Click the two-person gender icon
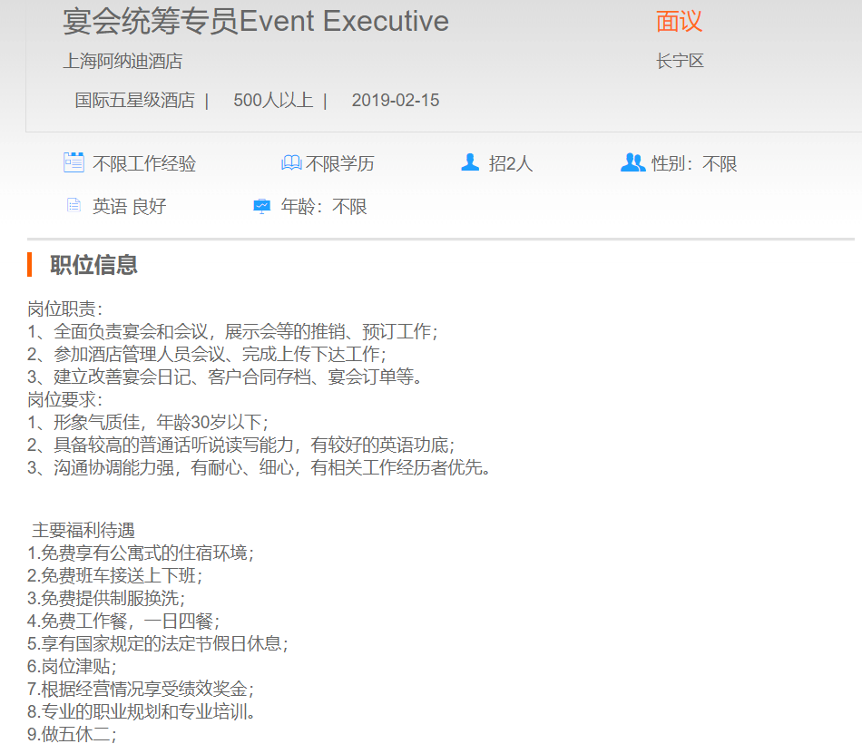This screenshot has height=744, width=862. 632,163
